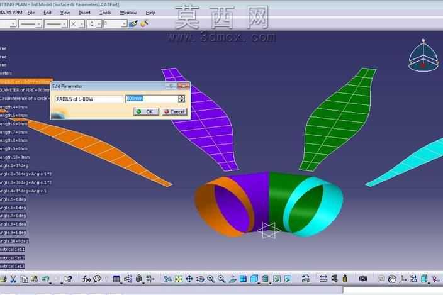The image size is (443, 295).
Task: Open the Edit menu
Action: click(x=47, y=13)
